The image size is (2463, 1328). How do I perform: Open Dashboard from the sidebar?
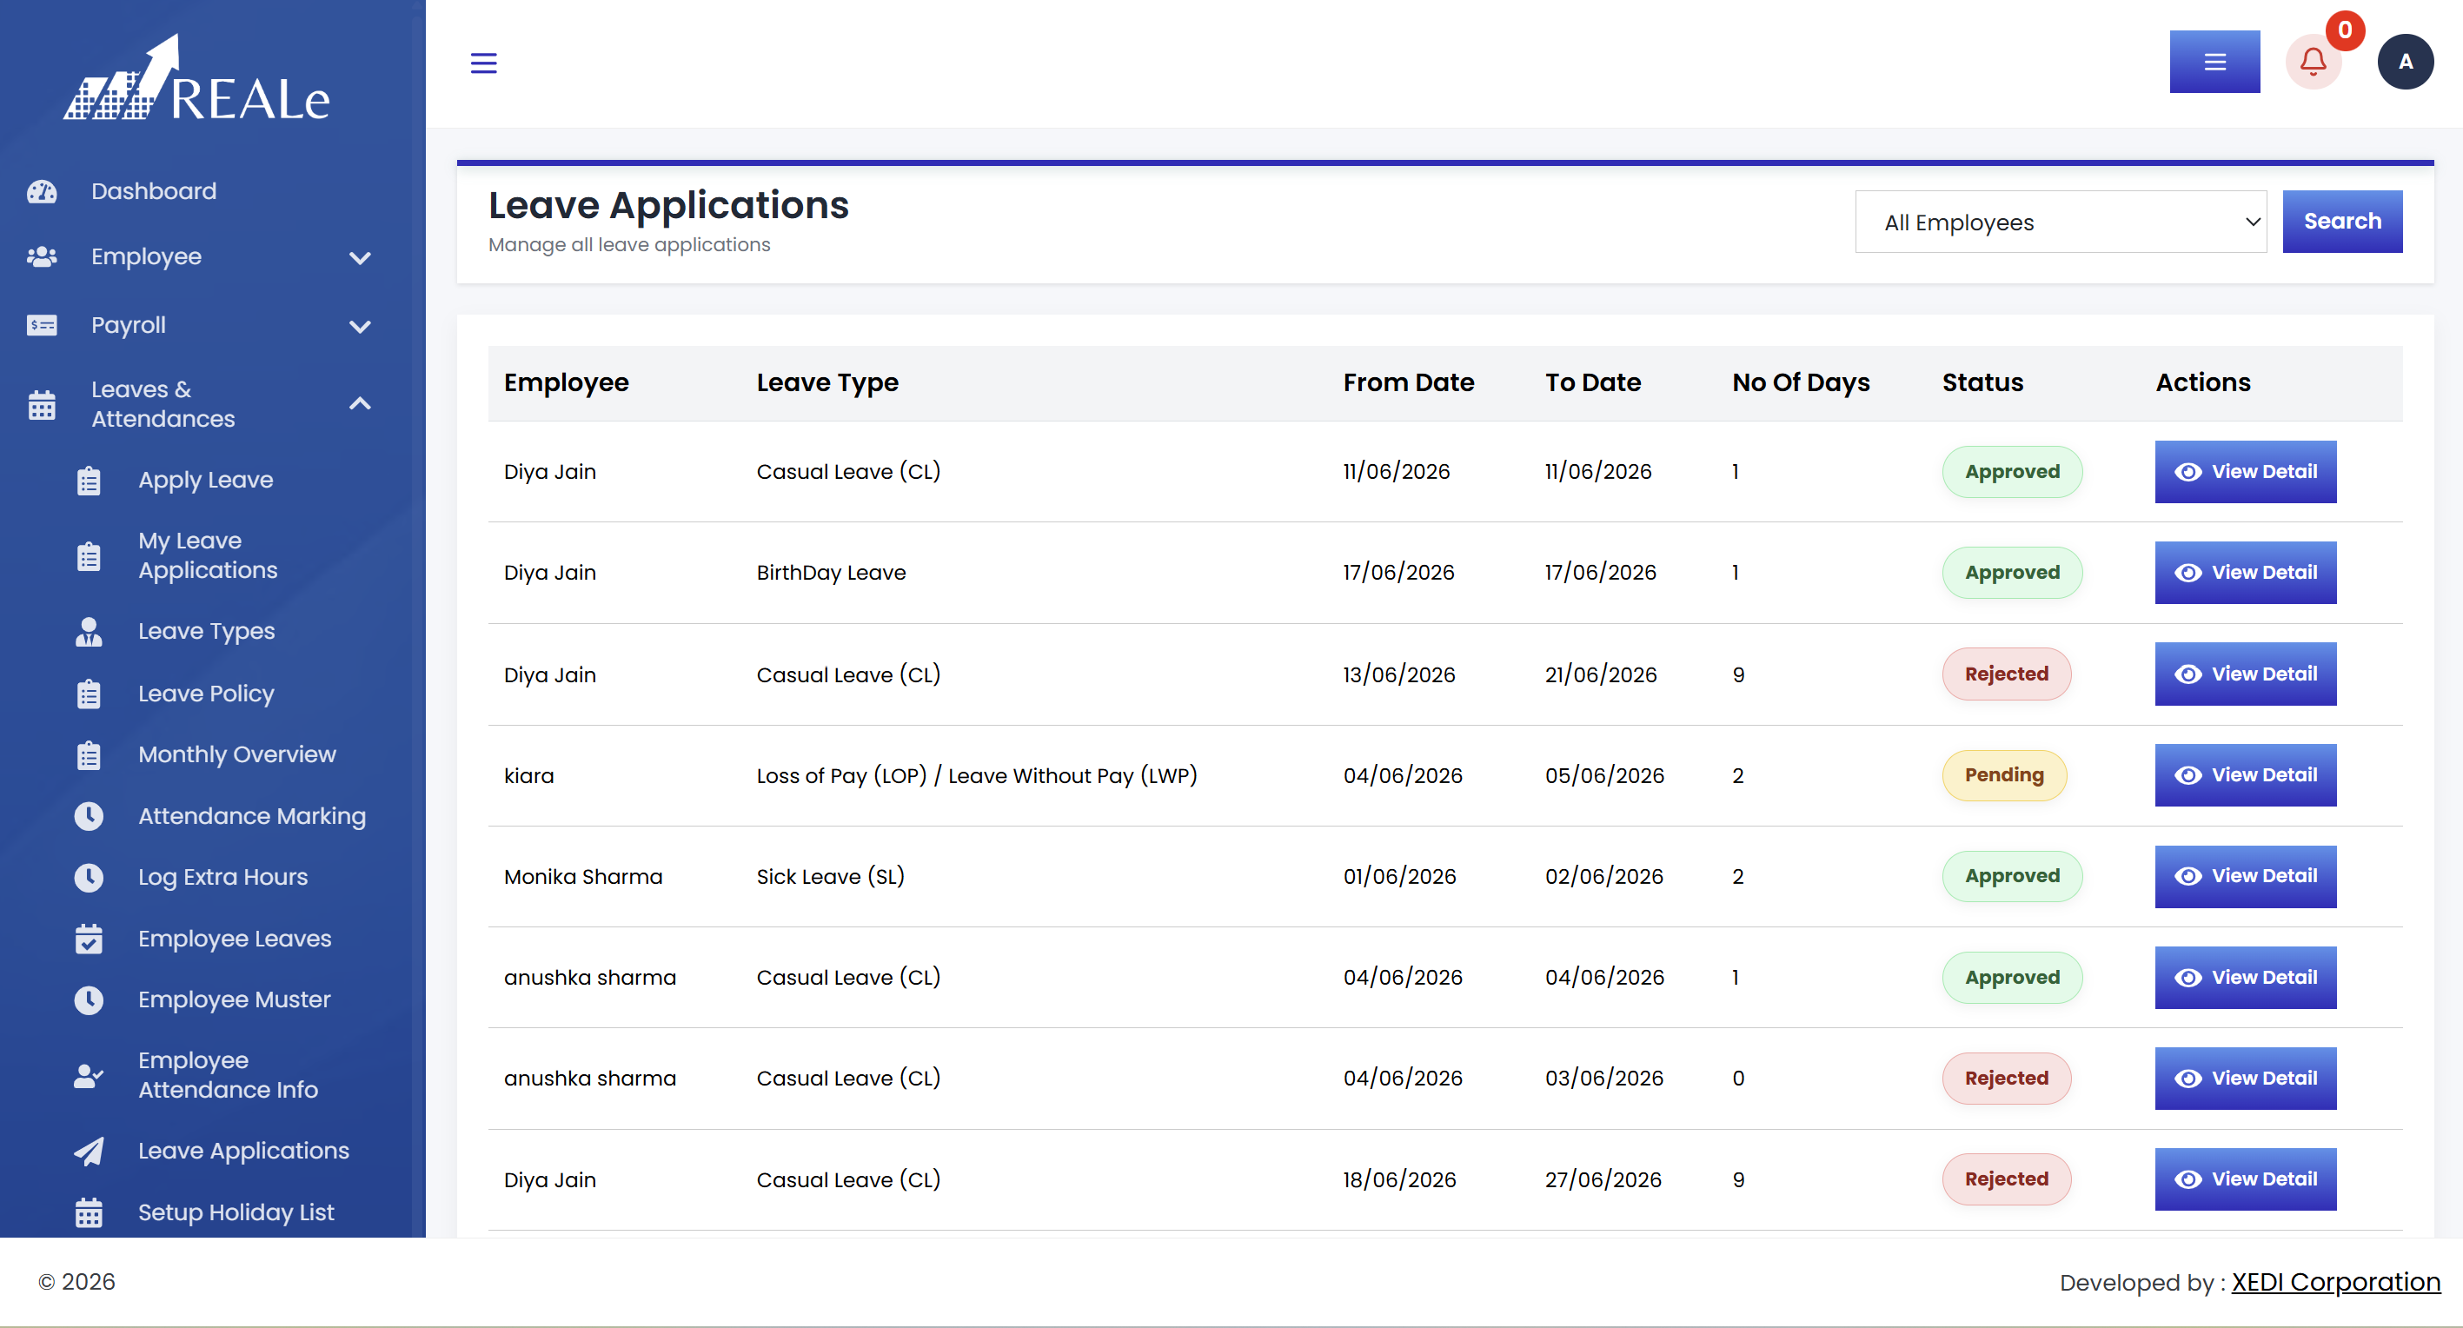[x=154, y=191]
